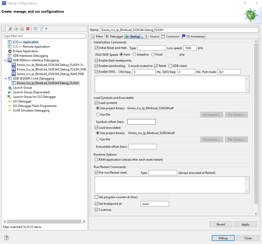Image resolution: width=262 pixels, height=244 pixels.
Task: Click the Symbols offset hex input field
Action: click(141, 122)
